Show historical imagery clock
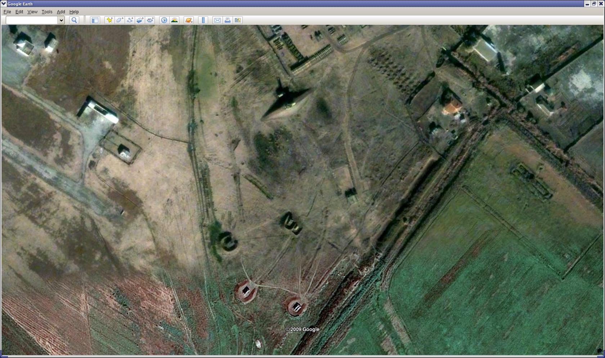 click(x=164, y=20)
